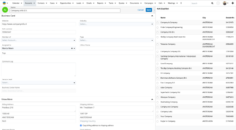236x130 pixels.
Task: Collapse the Show More panel
Action: coord(152,99)
